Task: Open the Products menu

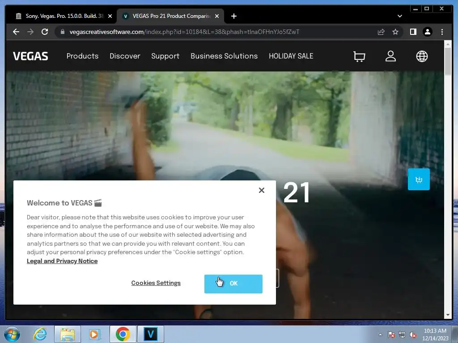Action: coord(82,56)
